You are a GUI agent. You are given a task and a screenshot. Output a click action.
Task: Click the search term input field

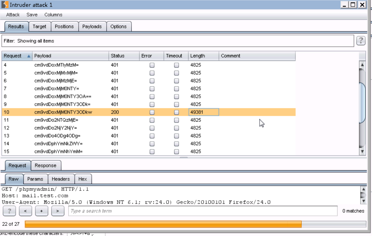[203, 211]
